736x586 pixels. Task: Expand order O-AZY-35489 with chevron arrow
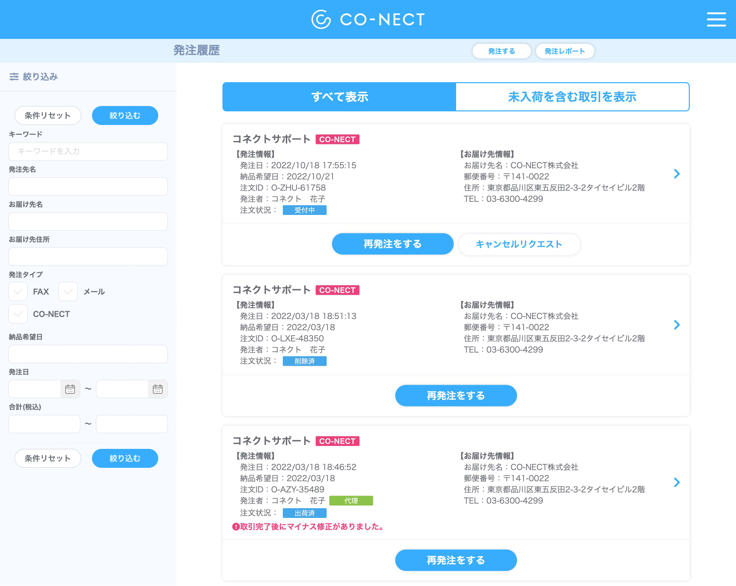click(677, 482)
